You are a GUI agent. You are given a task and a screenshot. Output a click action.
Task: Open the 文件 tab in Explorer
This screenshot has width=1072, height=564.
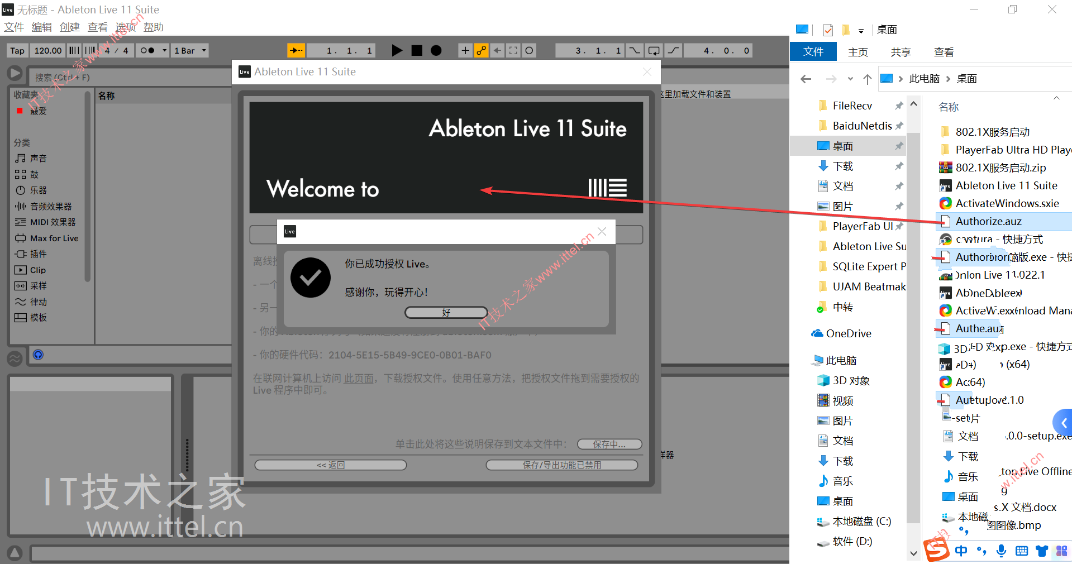[813, 52]
